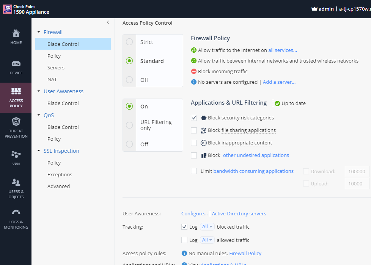Open the HOME section icon
This screenshot has height=265, width=371.
[x=16, y=34]
